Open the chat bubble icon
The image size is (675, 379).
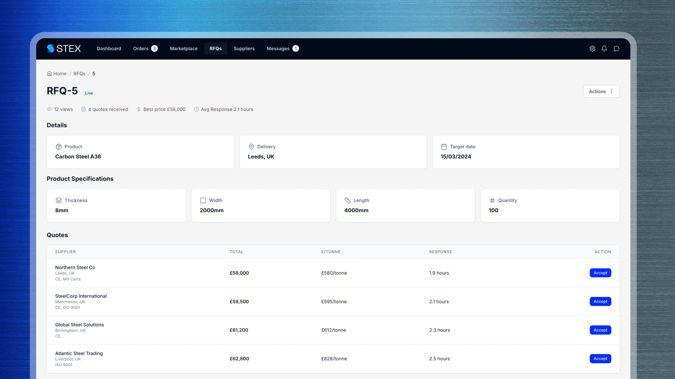pos(616,49)
